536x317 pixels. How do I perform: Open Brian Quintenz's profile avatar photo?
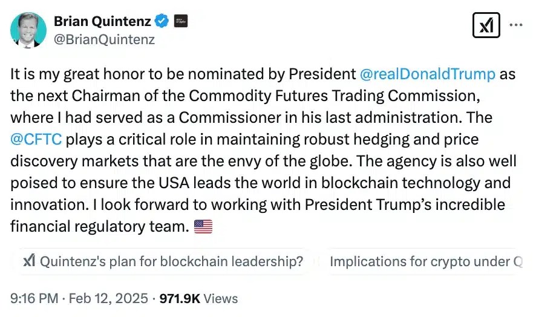28,30
